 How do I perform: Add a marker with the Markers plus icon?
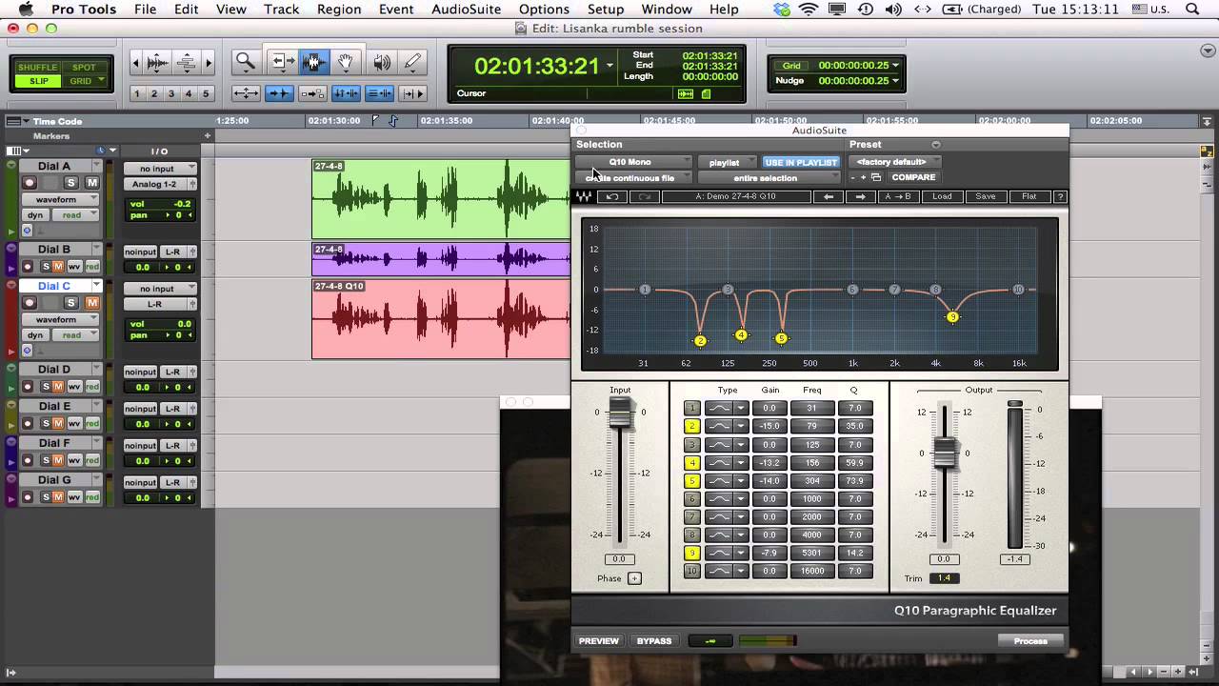tap(207, 135)
